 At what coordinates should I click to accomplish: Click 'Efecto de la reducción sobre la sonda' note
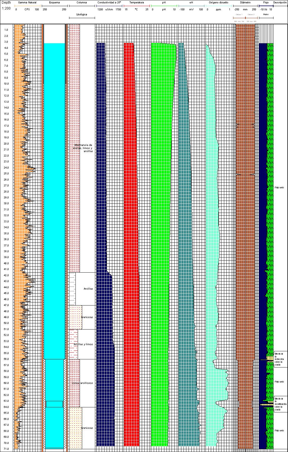279,359
